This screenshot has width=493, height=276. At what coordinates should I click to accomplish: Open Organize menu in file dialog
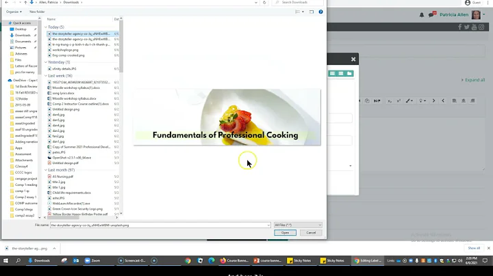coord(14,12)
